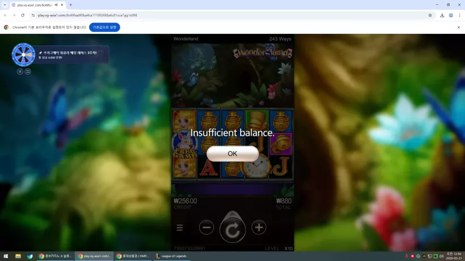Click the spin button in the slot game
The image size is (465, 261).
pyautogui.click(x=233, y=230)
